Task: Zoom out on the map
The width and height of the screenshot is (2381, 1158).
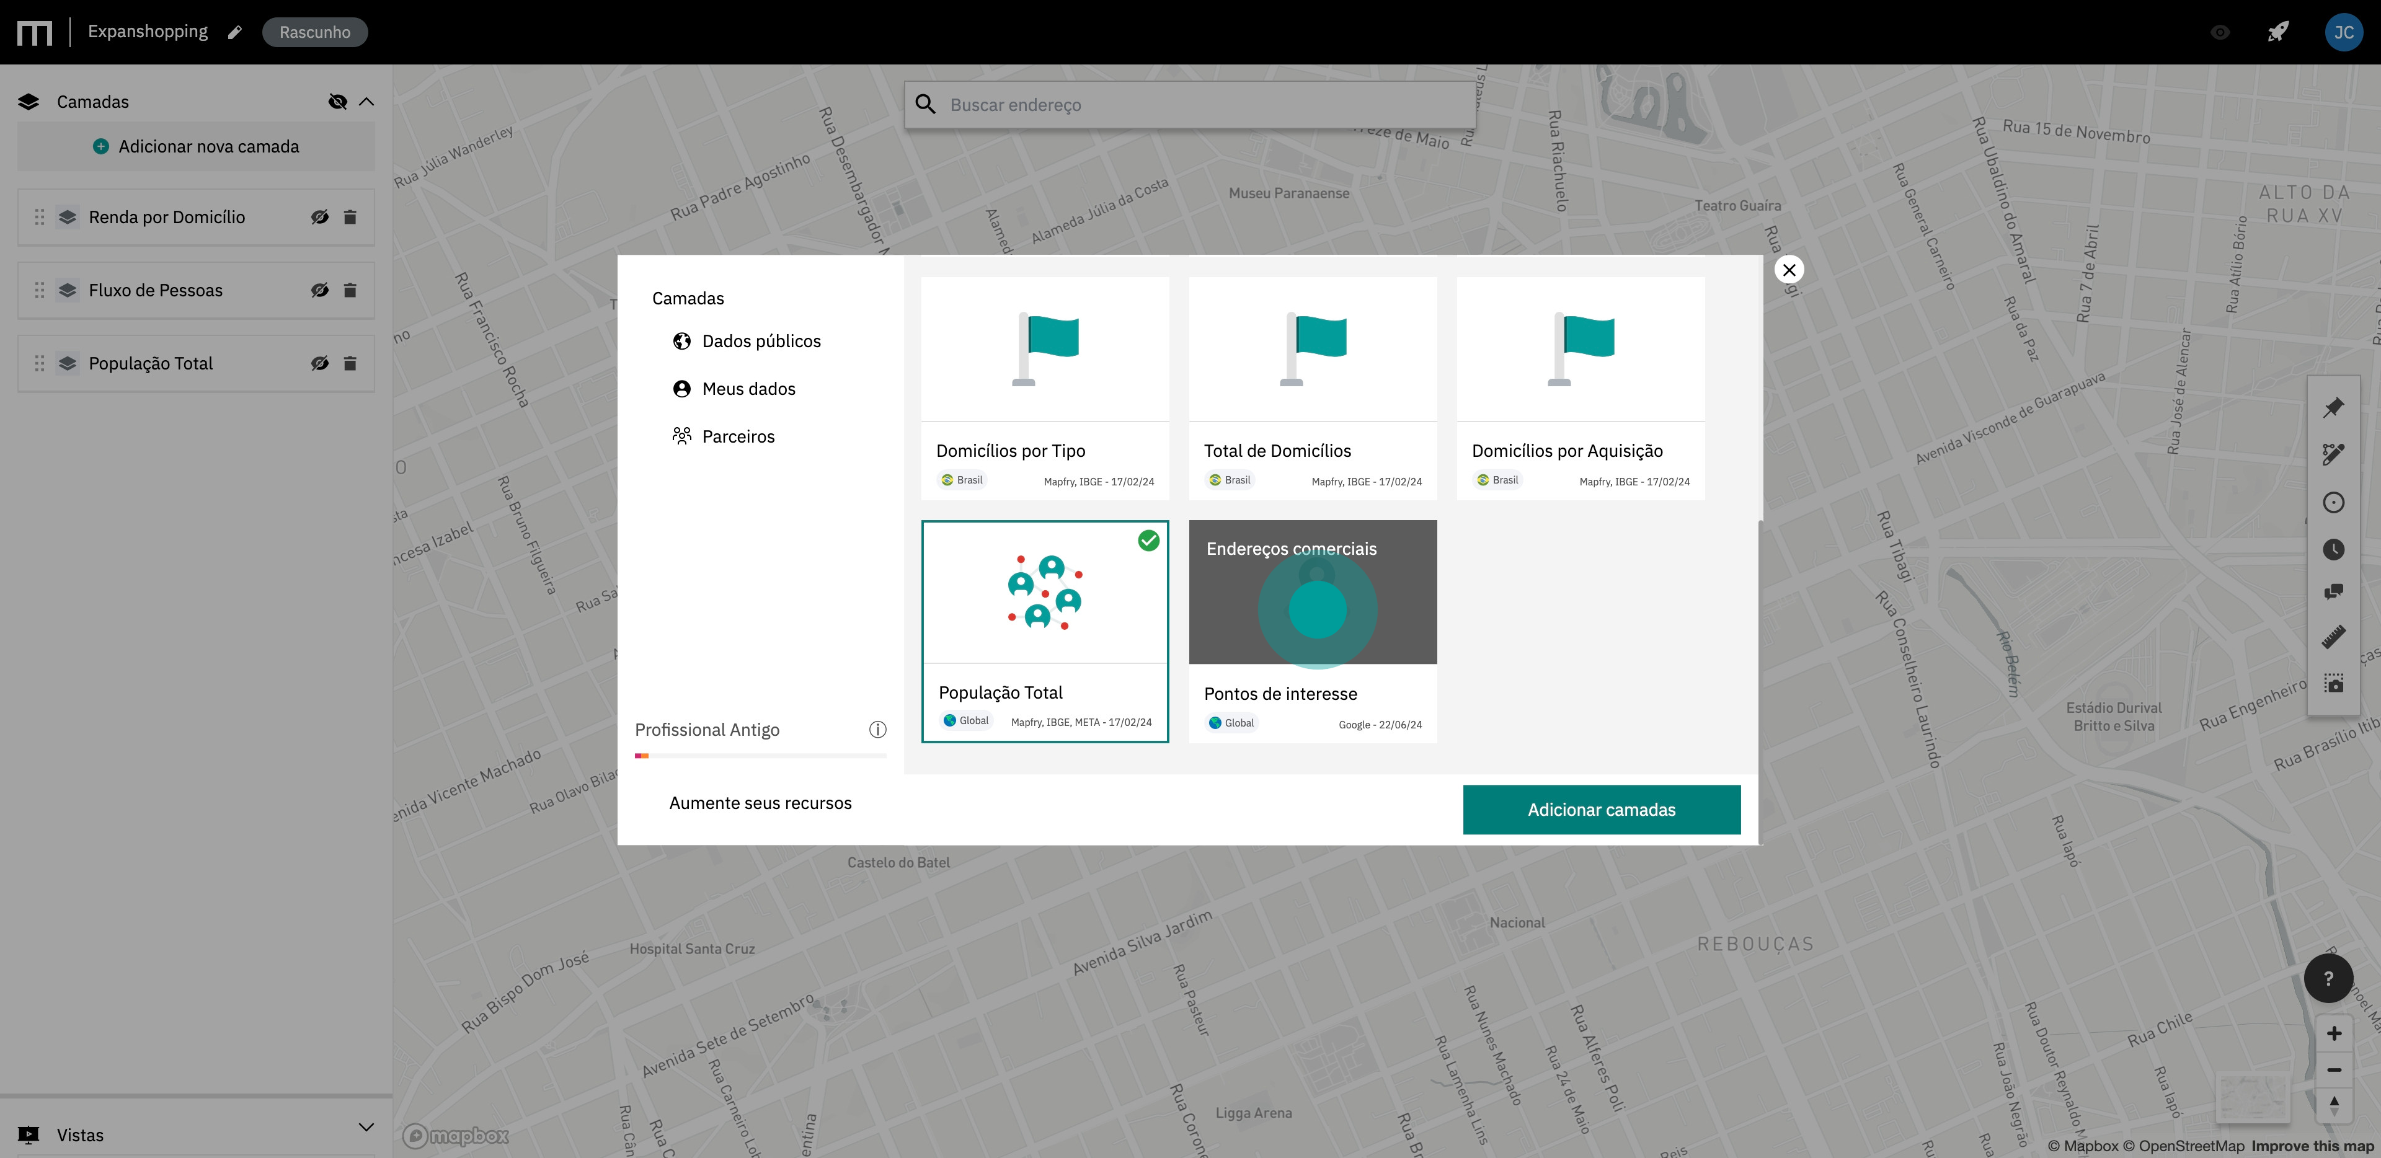Action: (x=2334, y=1070)
